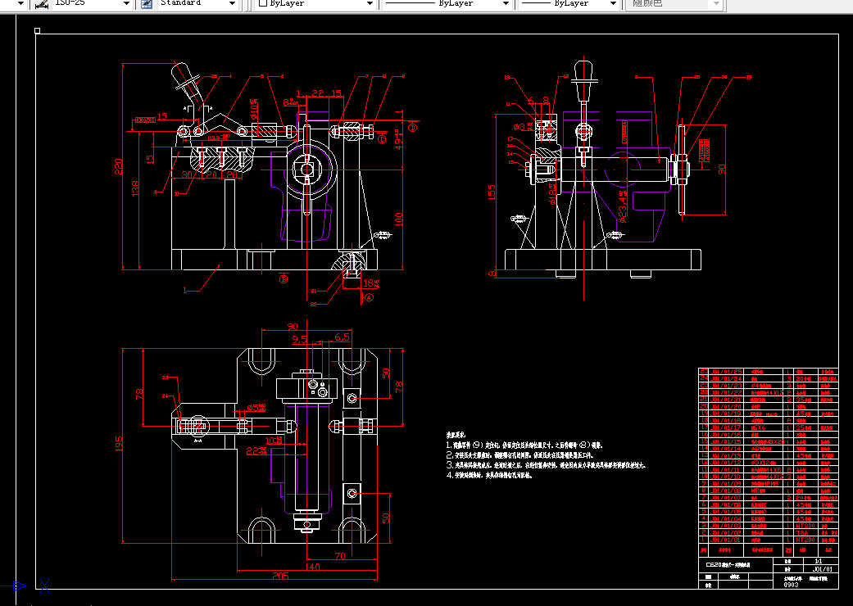
Task: Open the ISO-25 dimension style dropdown
Action: (x=125, y=4)
